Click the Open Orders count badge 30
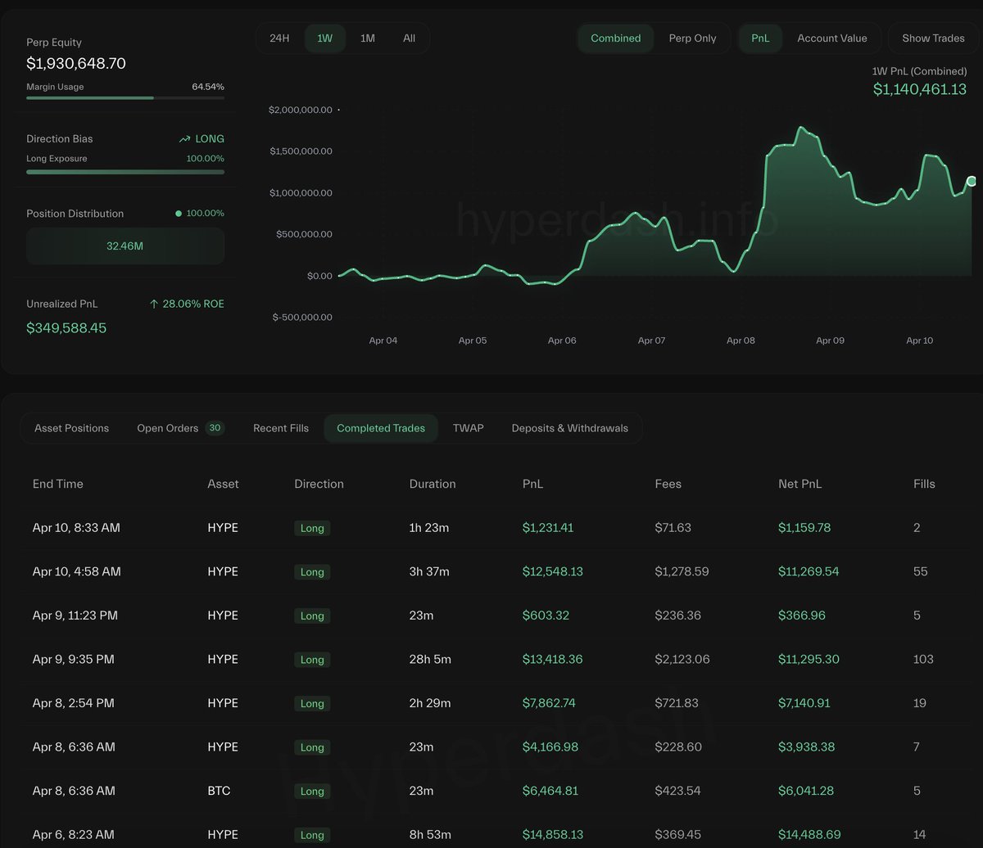 point(215,427)
